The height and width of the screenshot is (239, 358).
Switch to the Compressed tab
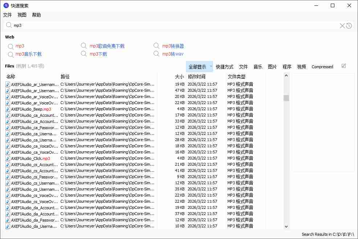tap(322, 67)
